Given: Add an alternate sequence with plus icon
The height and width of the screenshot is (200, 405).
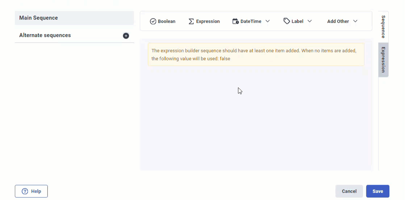Looking at the screenshot, I should (126, 36).
